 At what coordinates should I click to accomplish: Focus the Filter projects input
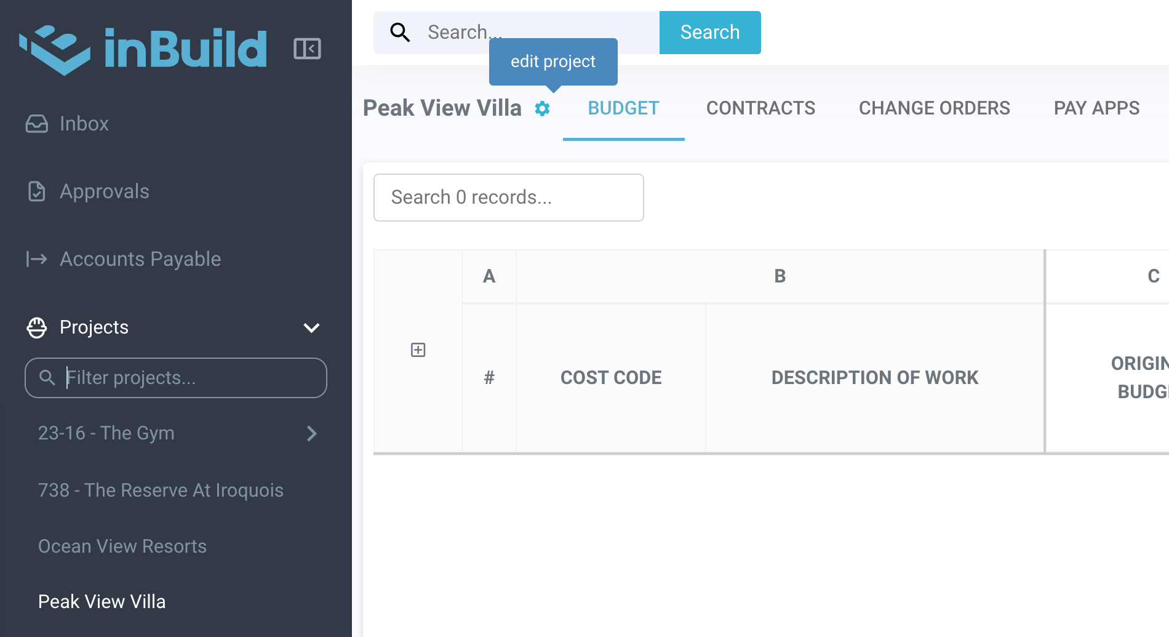pyautogui.click(x=185, y=378)
